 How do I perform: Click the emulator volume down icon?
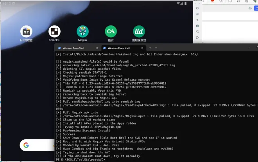tap(197, 20)
